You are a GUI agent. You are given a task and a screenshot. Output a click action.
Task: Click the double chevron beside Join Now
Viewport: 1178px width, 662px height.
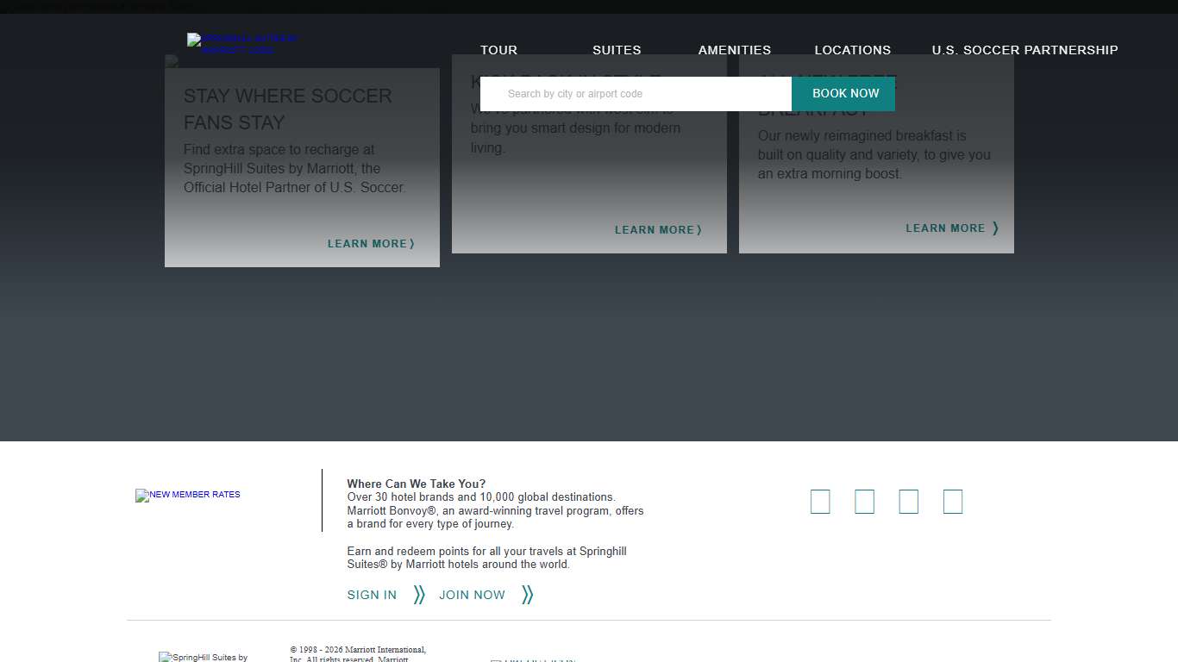(x=527, y=595)
